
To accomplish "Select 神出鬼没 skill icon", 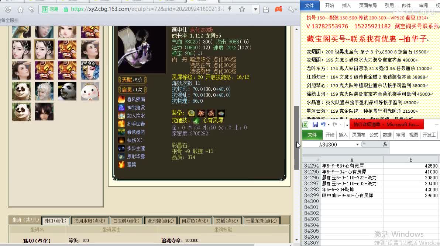I will (121, 108).
